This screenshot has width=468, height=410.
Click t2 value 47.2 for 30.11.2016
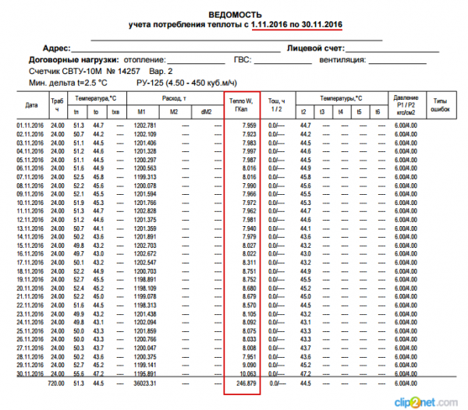click(306, 373)
